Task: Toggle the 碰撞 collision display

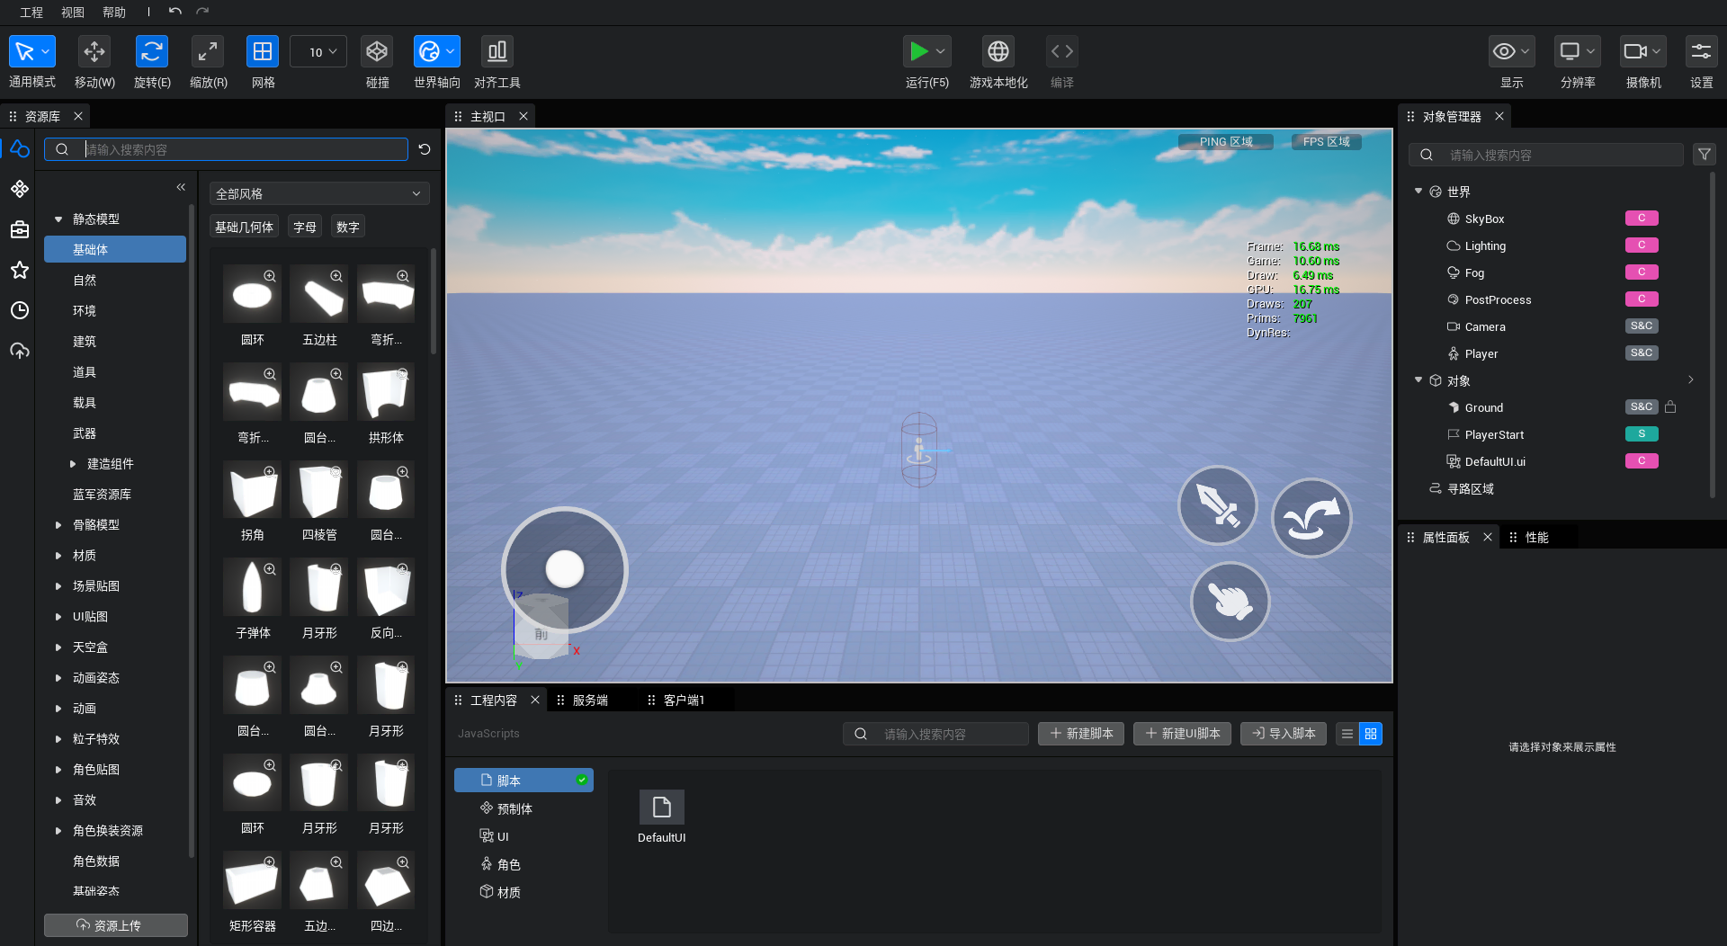Action: coord(377,52)
